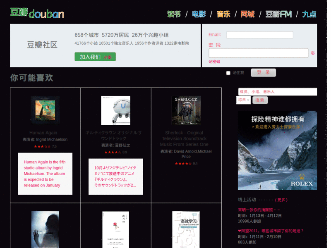Open the 读书 books section
331x248 pixels.
174,14
